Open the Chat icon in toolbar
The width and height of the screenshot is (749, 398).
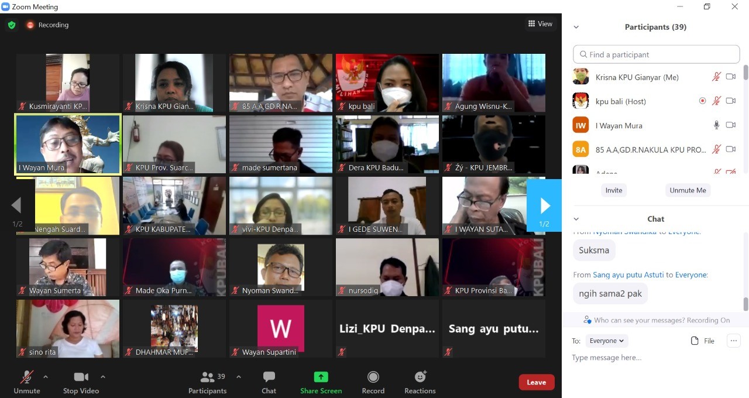coord(269,378)
